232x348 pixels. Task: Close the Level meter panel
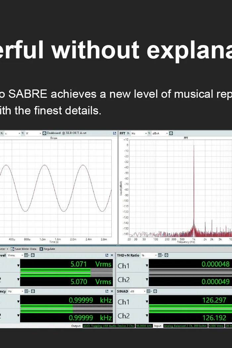pos(112,255)
